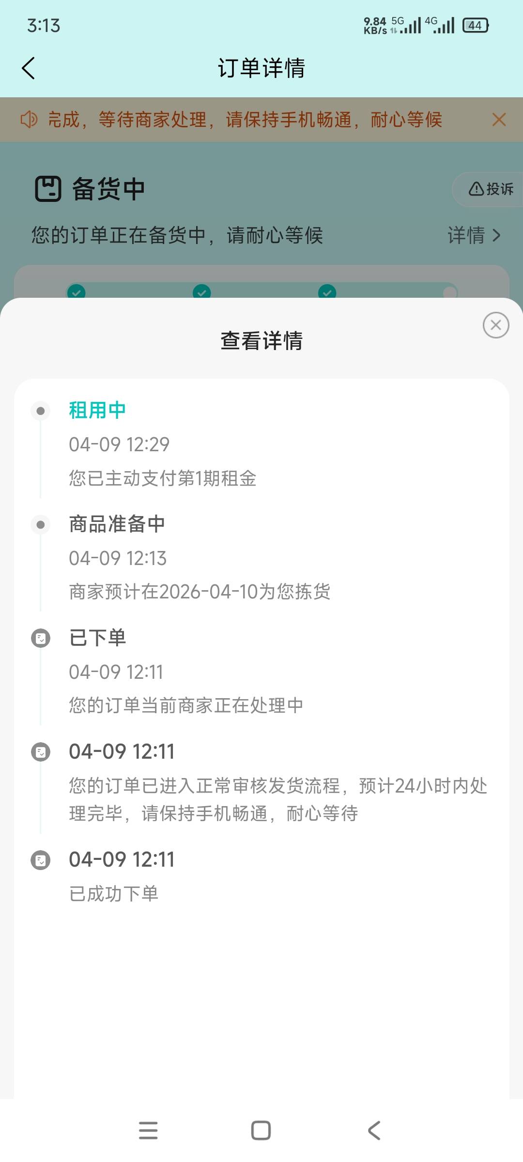The height and width of the screenshot is (1162, 523).
Task: Tap icon beside 已成功下单 entry
Action: (x=41, y=860)
